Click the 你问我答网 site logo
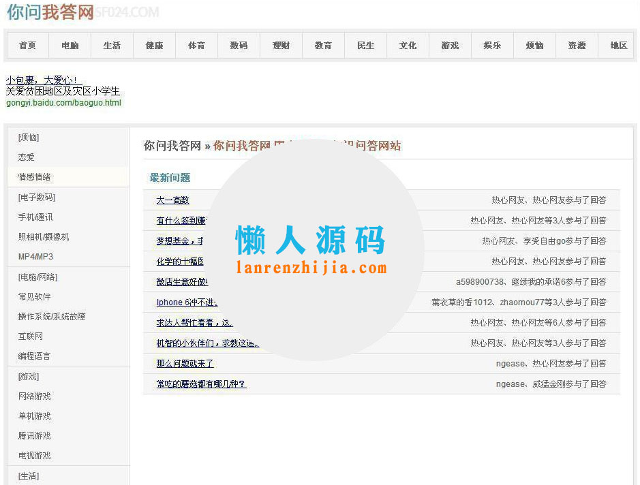The height and width of the screenshot is (485, 640). 50,12
